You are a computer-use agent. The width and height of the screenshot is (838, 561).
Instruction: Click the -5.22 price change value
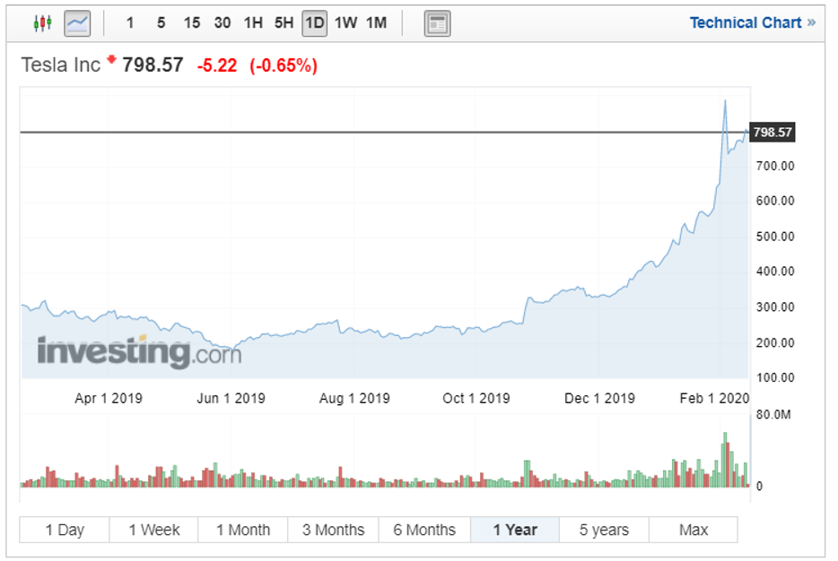tap(216, 65)
